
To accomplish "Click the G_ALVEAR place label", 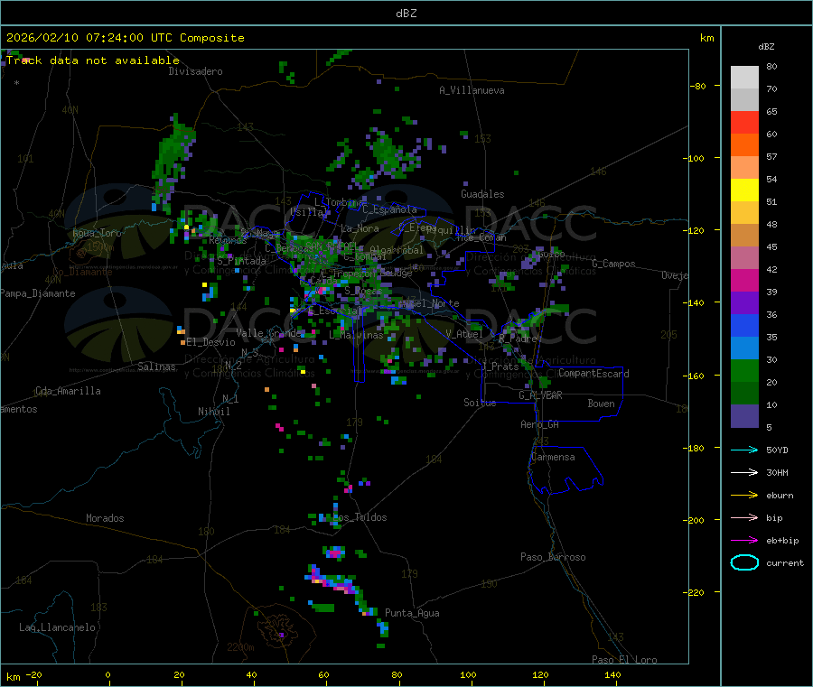I will pos(540,395).
